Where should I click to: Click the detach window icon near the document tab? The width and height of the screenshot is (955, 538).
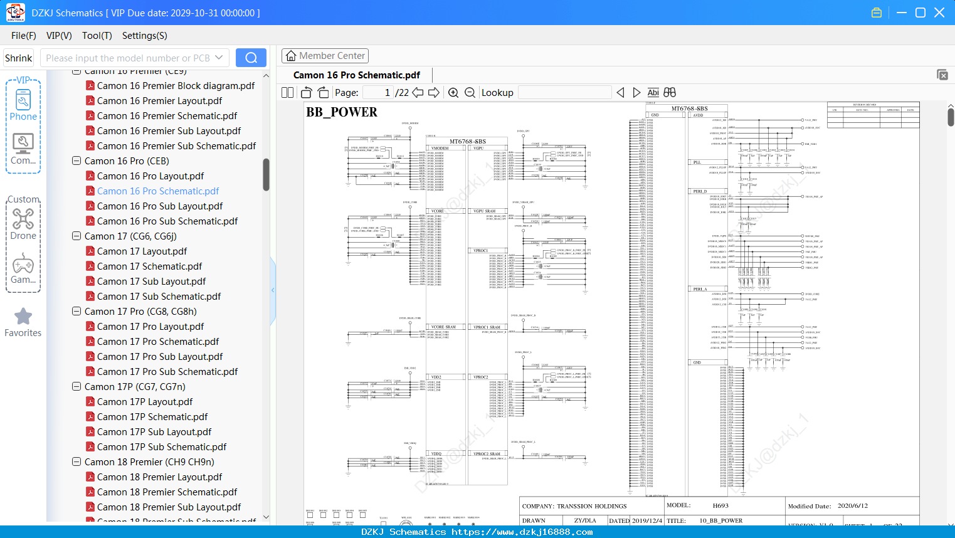[x=942, y=75]
